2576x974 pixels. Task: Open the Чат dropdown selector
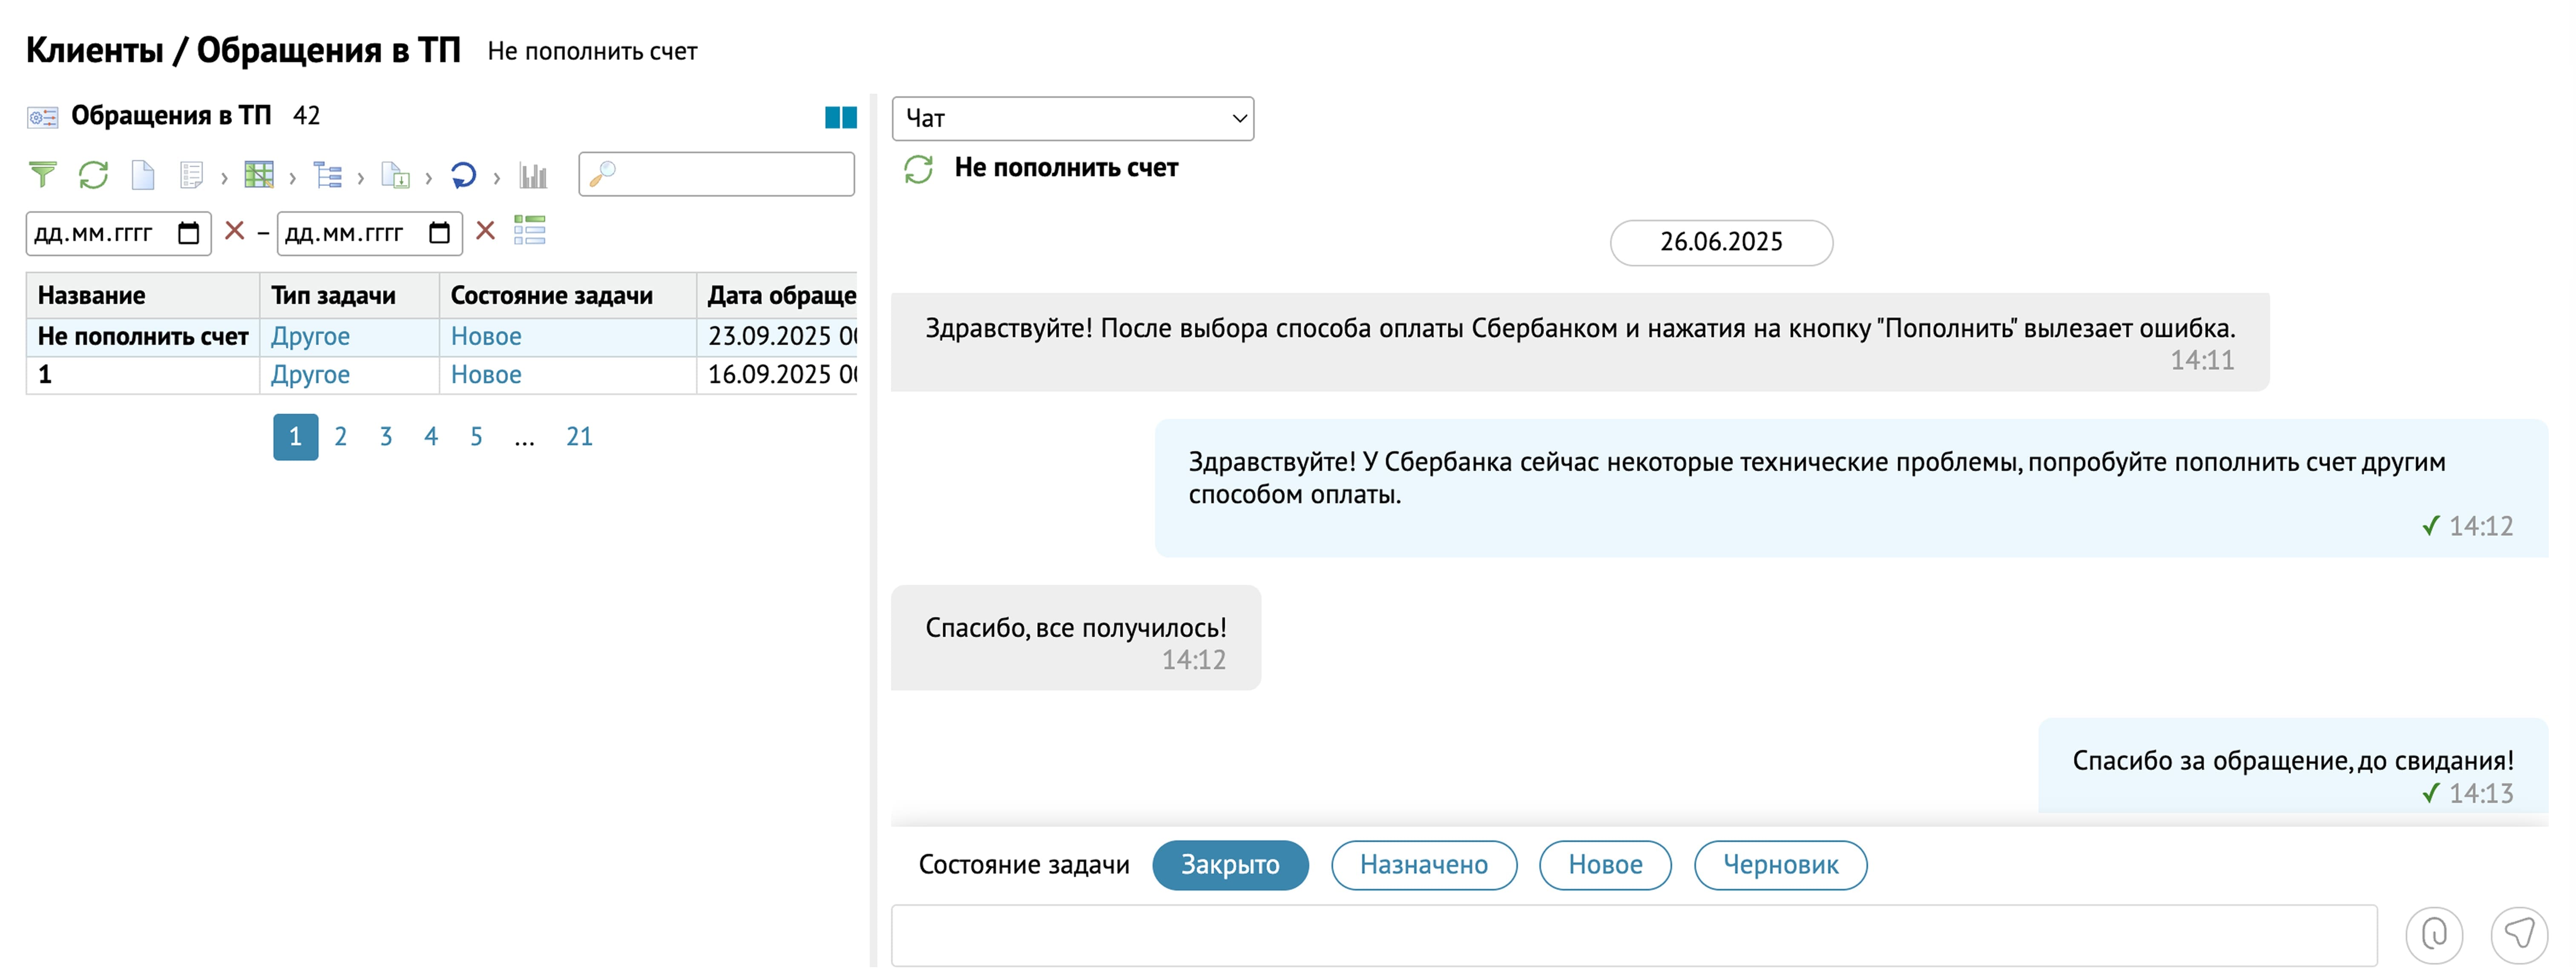coord(1072,119)
